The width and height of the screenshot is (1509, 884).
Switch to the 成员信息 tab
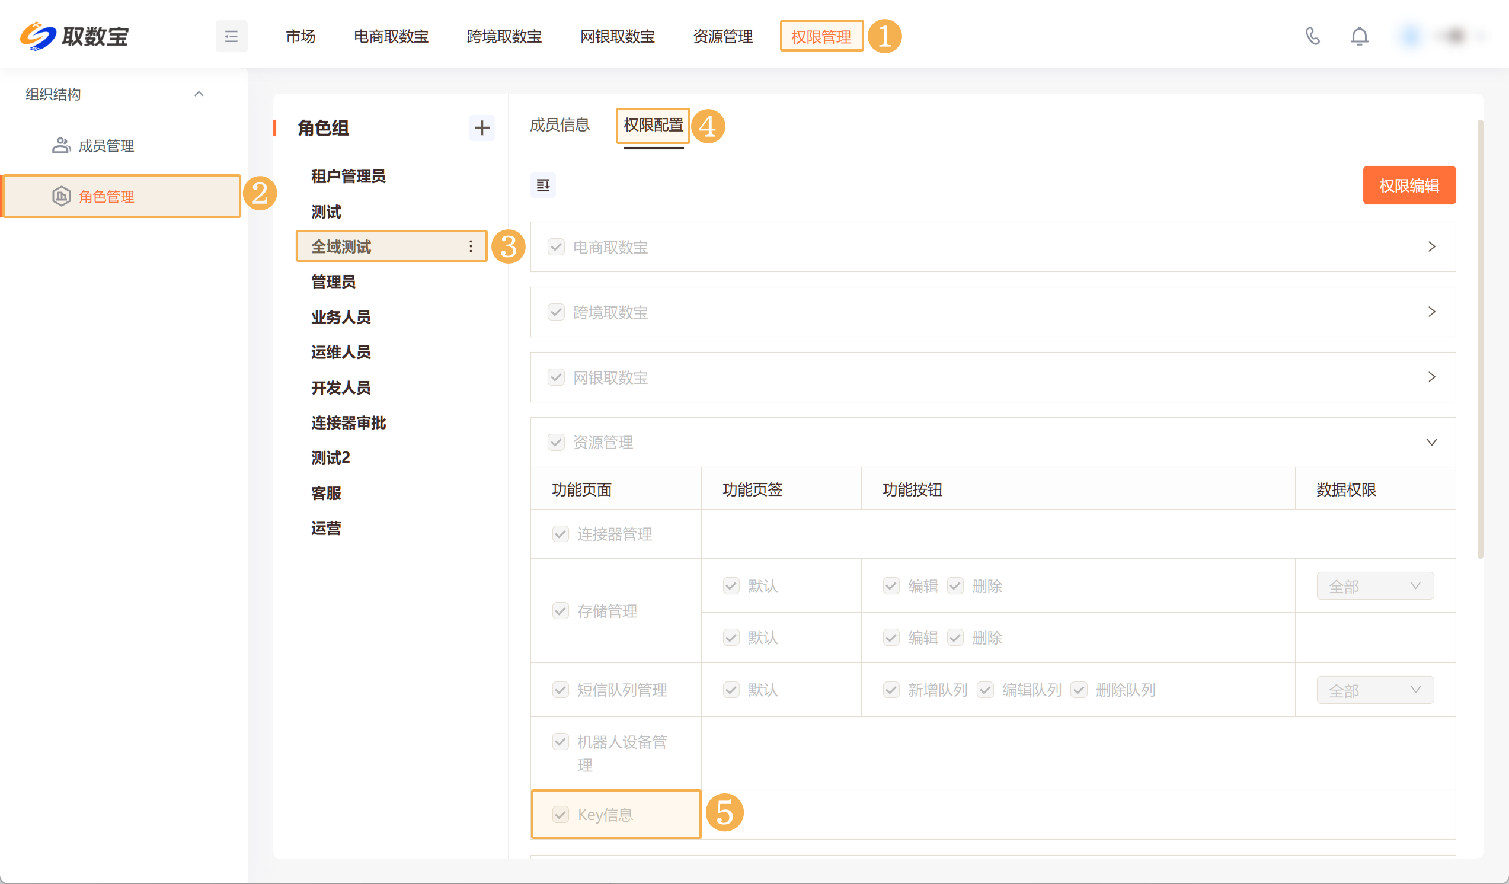560,125
